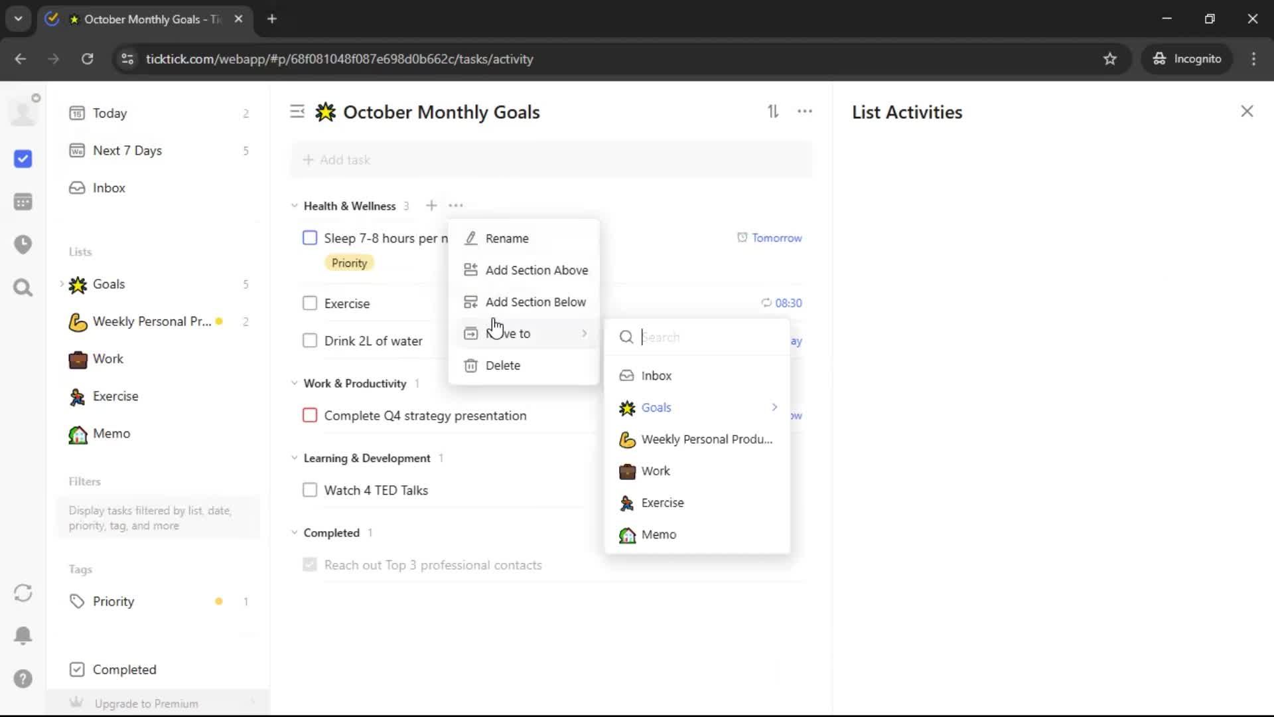Tick Watch 4 TED Talks checkbox

(310, 490)
